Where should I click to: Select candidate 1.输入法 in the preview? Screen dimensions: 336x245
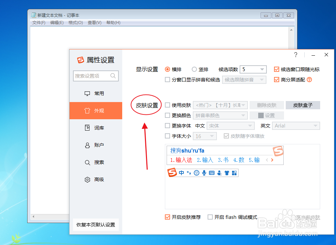click(181, 160)
